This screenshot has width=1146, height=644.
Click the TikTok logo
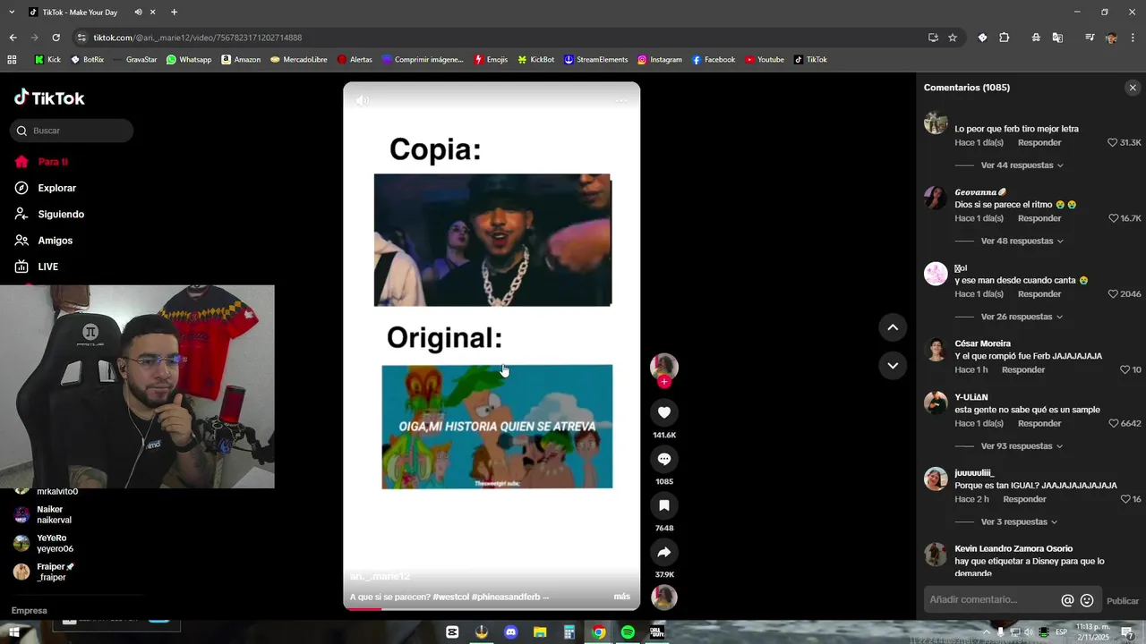(49, 97)
